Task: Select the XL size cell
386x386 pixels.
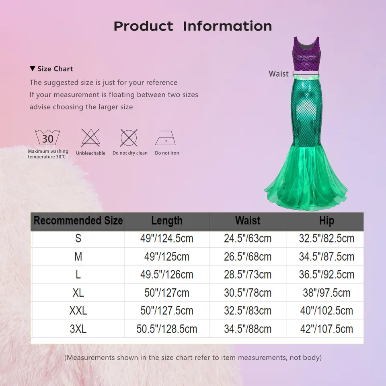Action: tap(78, 293)
